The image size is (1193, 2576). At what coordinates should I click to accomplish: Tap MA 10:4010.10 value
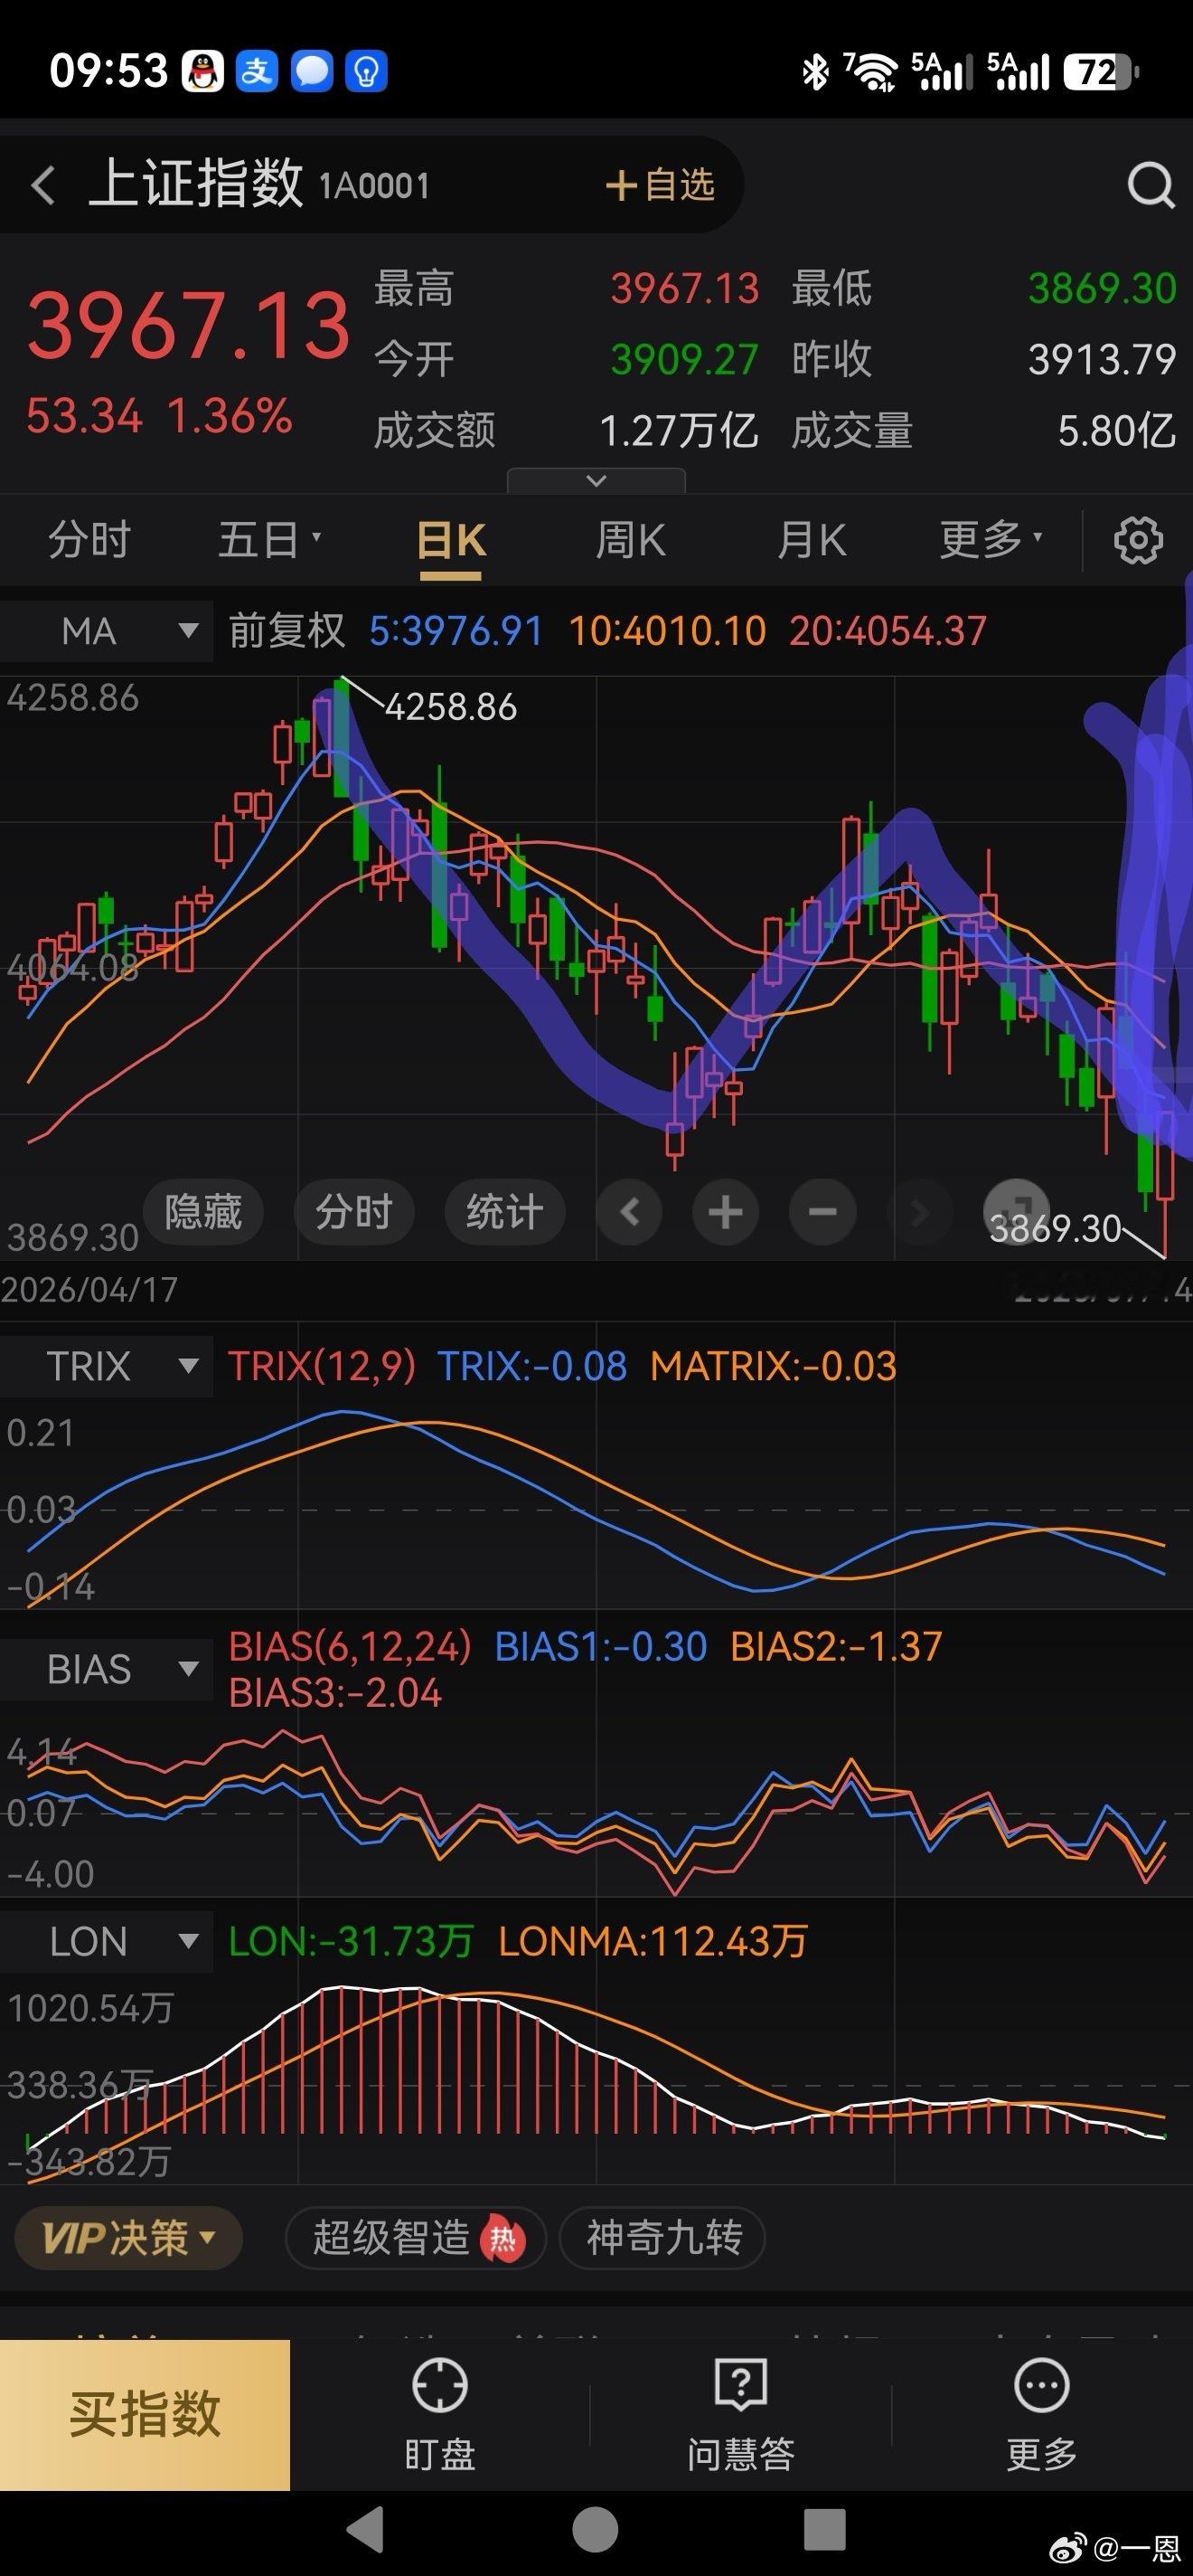point(667,631)
